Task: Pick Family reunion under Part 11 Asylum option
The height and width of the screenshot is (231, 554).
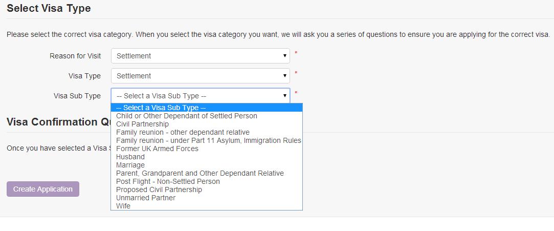Action: coord(208,140)
